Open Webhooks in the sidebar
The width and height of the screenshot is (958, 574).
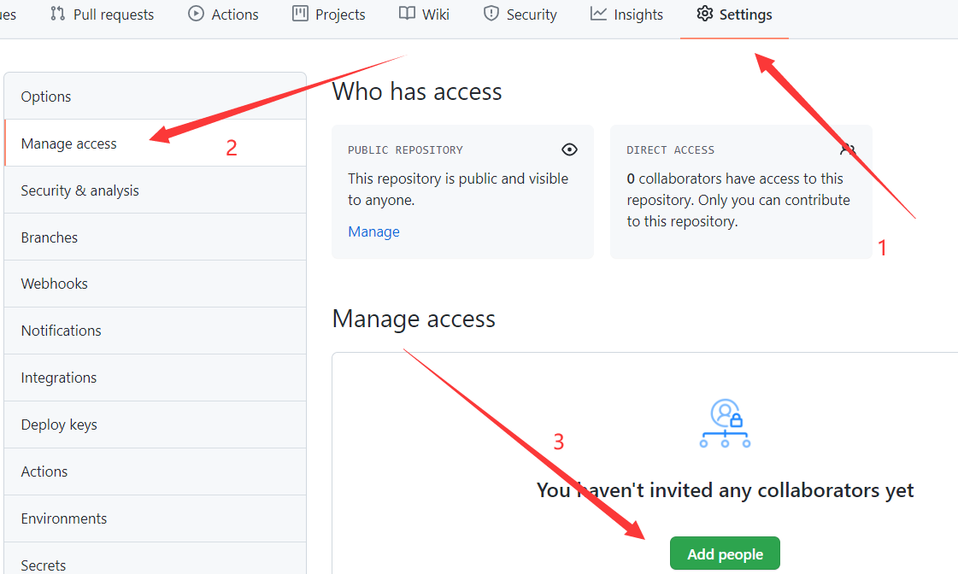156,284
